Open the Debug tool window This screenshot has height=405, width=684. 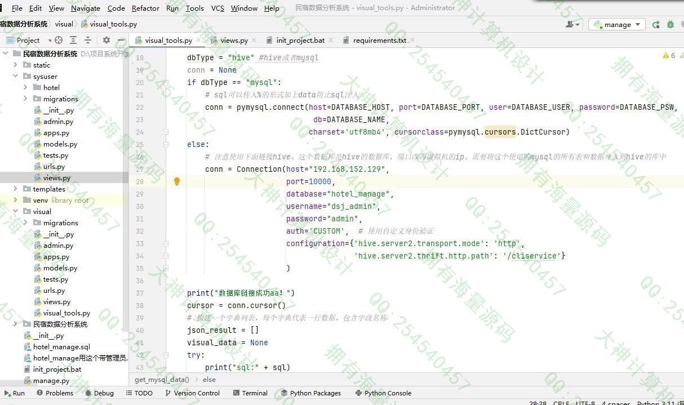click(99, 393)
